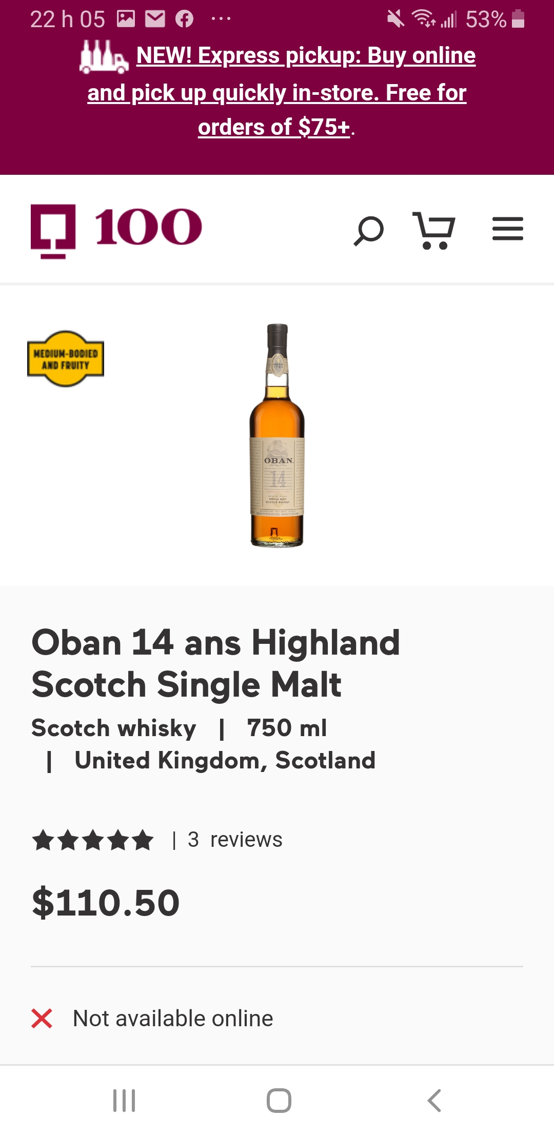This screenshot has height=1138, width=554.
Task: Open Android recent apps button
Action: (x=124, y=1101)
